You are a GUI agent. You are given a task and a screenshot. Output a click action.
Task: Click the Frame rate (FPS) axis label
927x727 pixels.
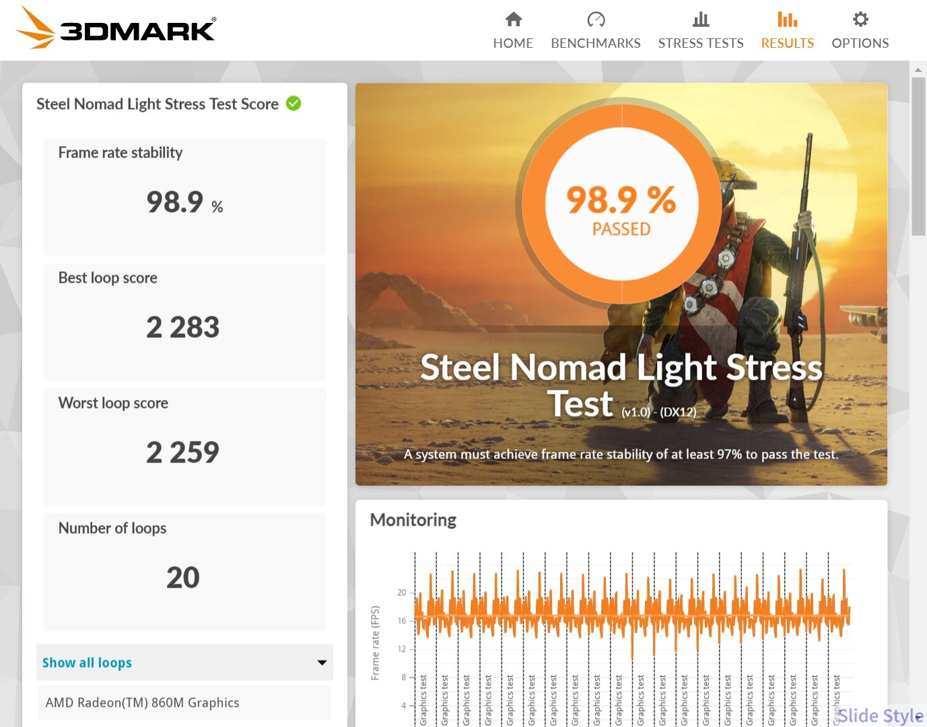coord(376,643)
